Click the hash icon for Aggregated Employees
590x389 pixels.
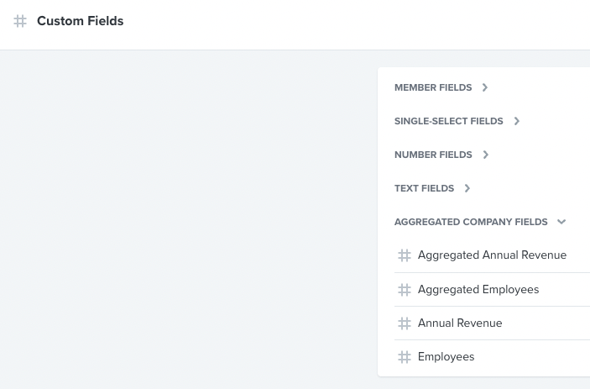(405, 290)
